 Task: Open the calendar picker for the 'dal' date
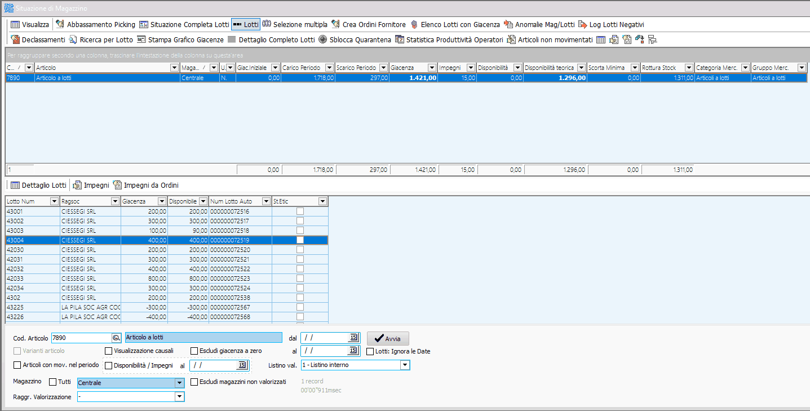[353, 338]
